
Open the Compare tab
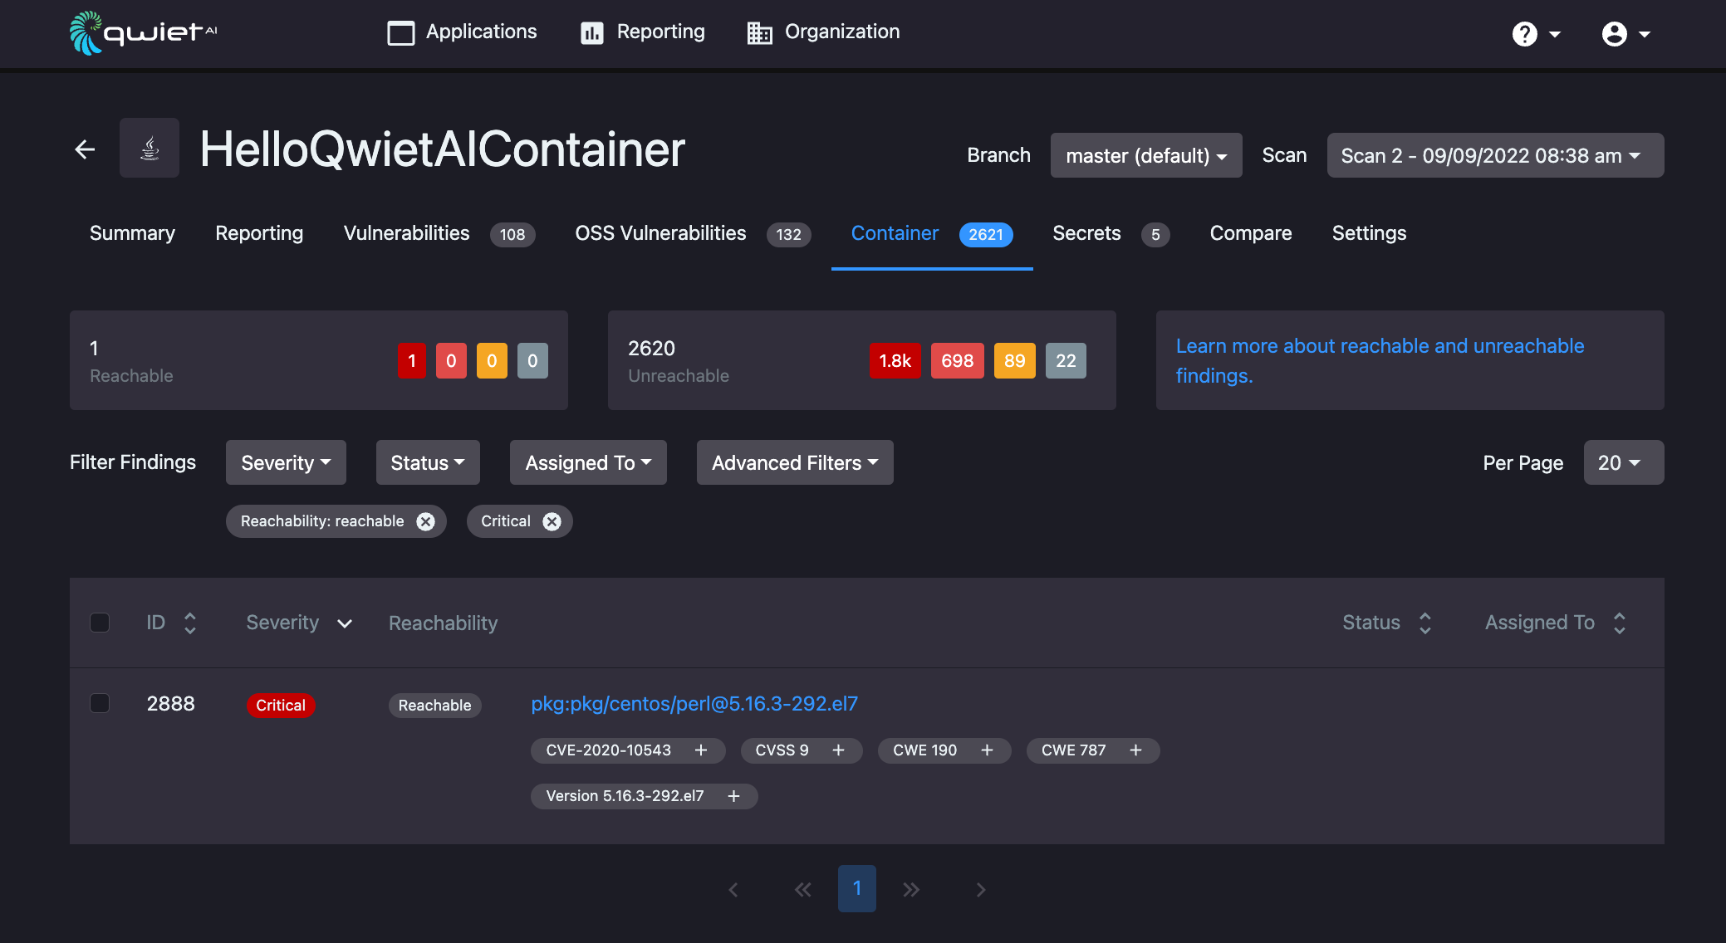point(1251,234)
